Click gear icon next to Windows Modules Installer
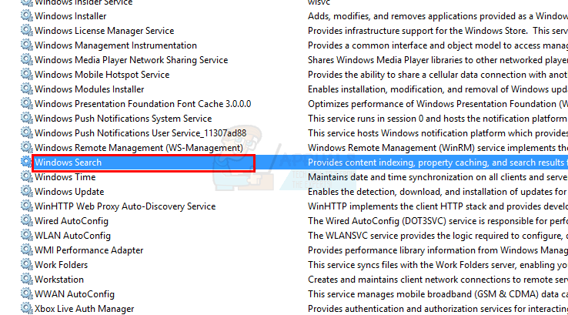 26,89
